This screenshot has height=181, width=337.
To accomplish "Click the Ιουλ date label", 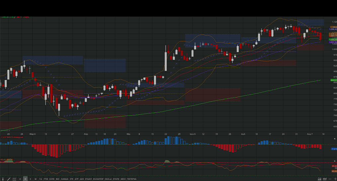I will (243, 134).
